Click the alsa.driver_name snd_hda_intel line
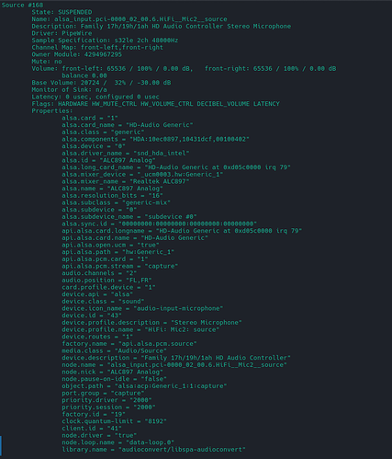The image size is (392, 459). pos(126,153)
